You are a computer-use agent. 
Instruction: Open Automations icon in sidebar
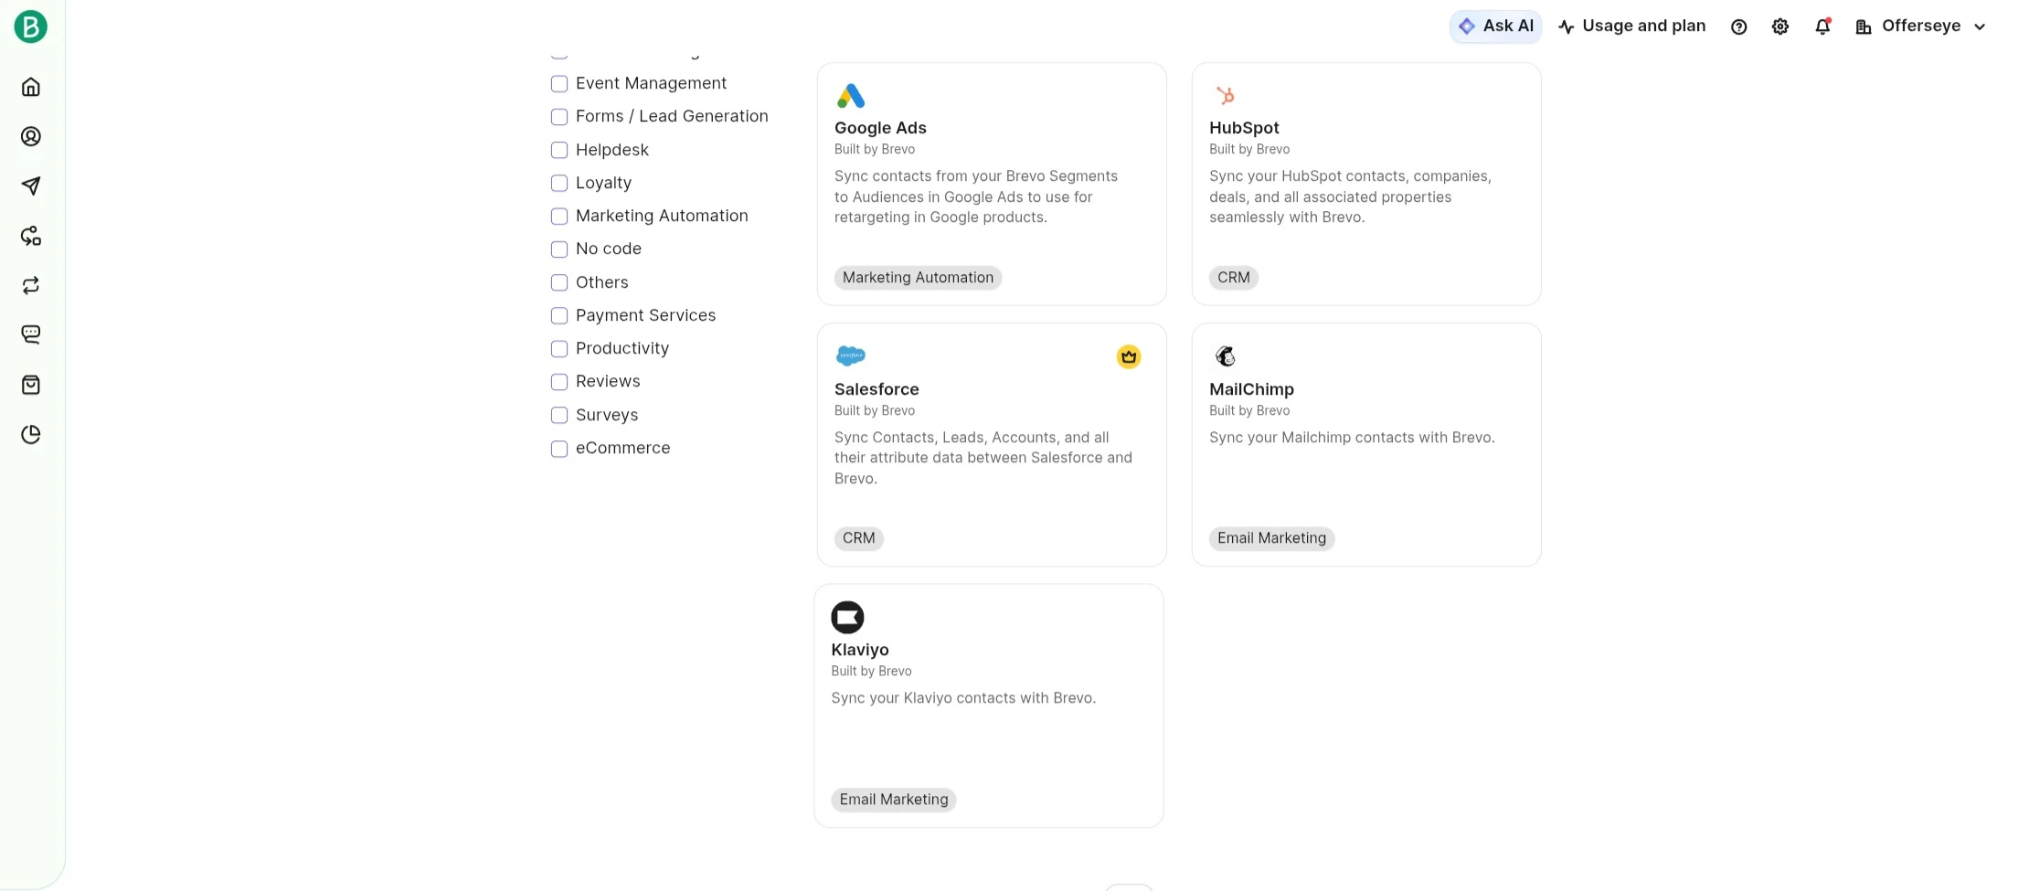[x=31, y=236]
